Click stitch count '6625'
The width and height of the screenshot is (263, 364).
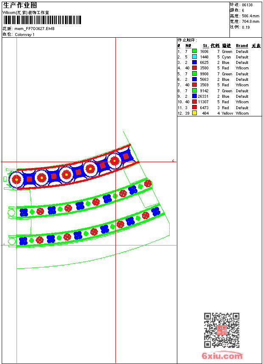[204, 63]
